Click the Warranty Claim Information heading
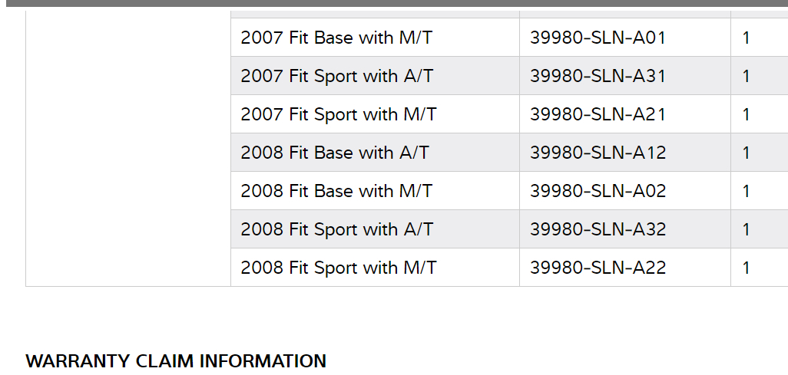The width and height of the screenshot is (788, 375). click(176, 360)
